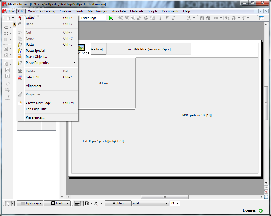Expand the FT dropdown arrow
271x216 pixels.
click(239, 18)
